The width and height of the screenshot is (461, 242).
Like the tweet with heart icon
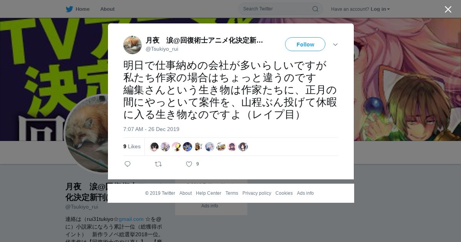tap(189, 164)
